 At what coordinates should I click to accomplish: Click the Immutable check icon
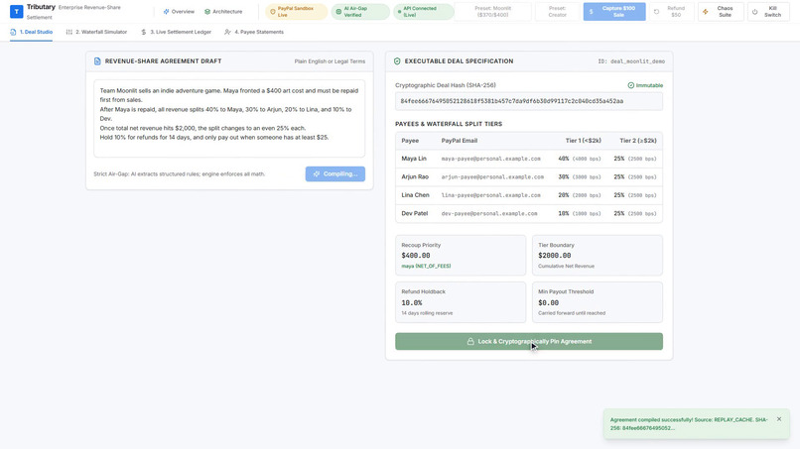(630, 85)
